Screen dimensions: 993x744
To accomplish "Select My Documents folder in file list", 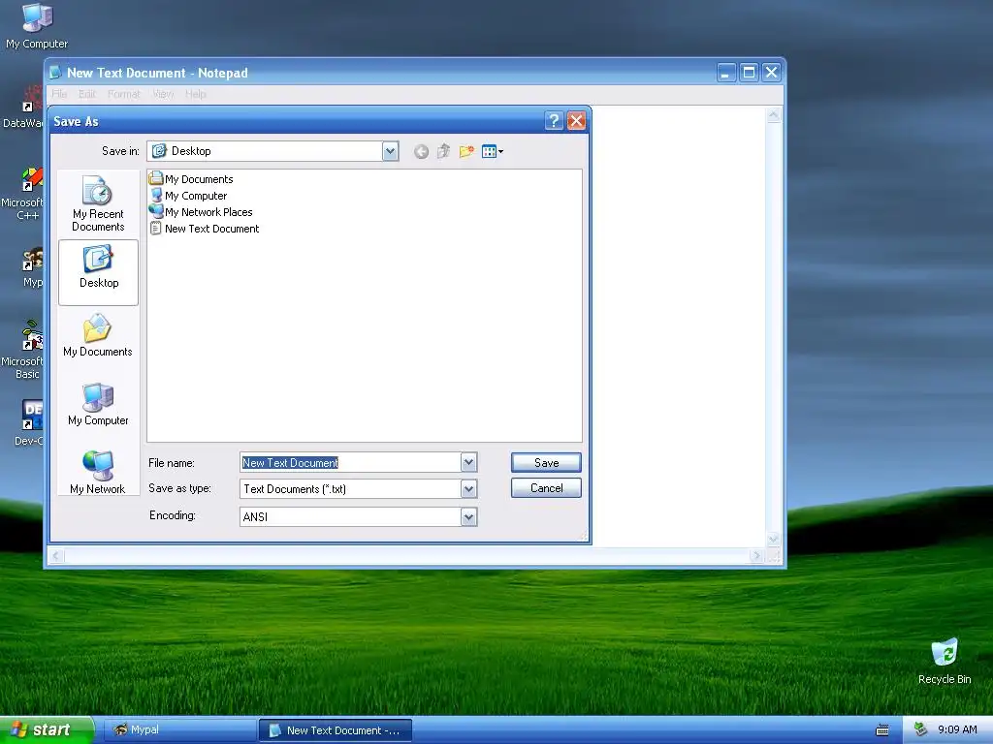I will pyautogui.click(x=191, y=179).
